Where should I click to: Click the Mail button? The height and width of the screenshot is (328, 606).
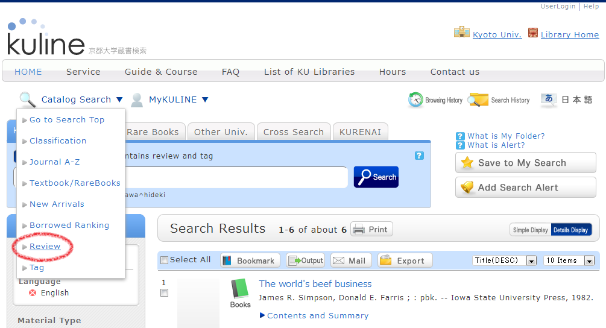click(351, 260)
